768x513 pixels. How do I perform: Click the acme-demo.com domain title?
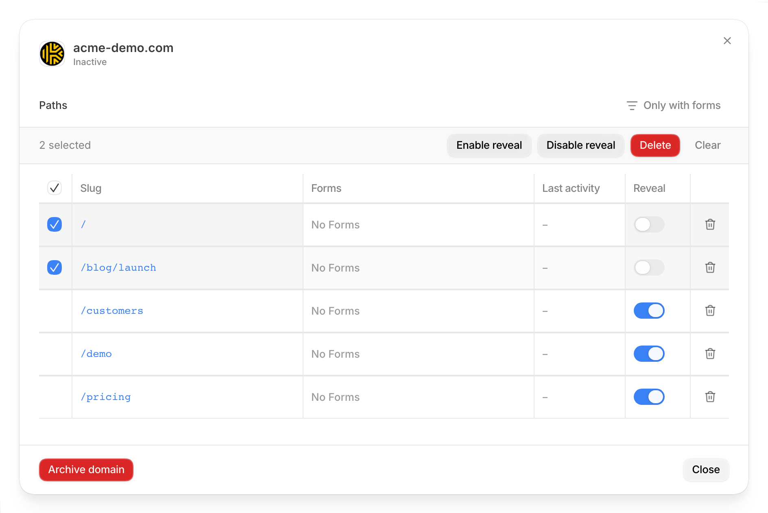(x=123, y=48)
